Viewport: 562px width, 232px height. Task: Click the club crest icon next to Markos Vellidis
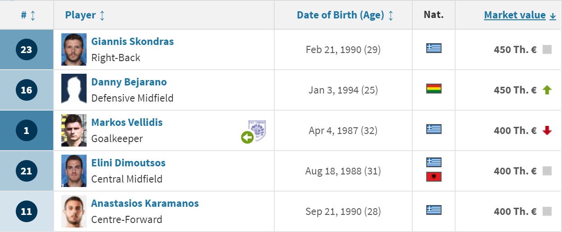(257, 130)
